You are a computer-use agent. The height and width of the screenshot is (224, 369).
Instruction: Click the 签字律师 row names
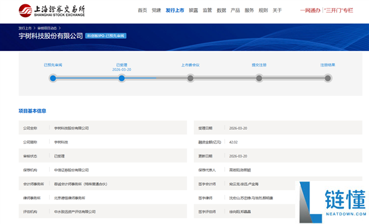[x=251, y=198]
